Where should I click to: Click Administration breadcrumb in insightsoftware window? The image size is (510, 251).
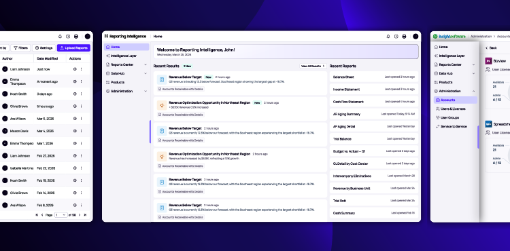(x=481, y=37)
